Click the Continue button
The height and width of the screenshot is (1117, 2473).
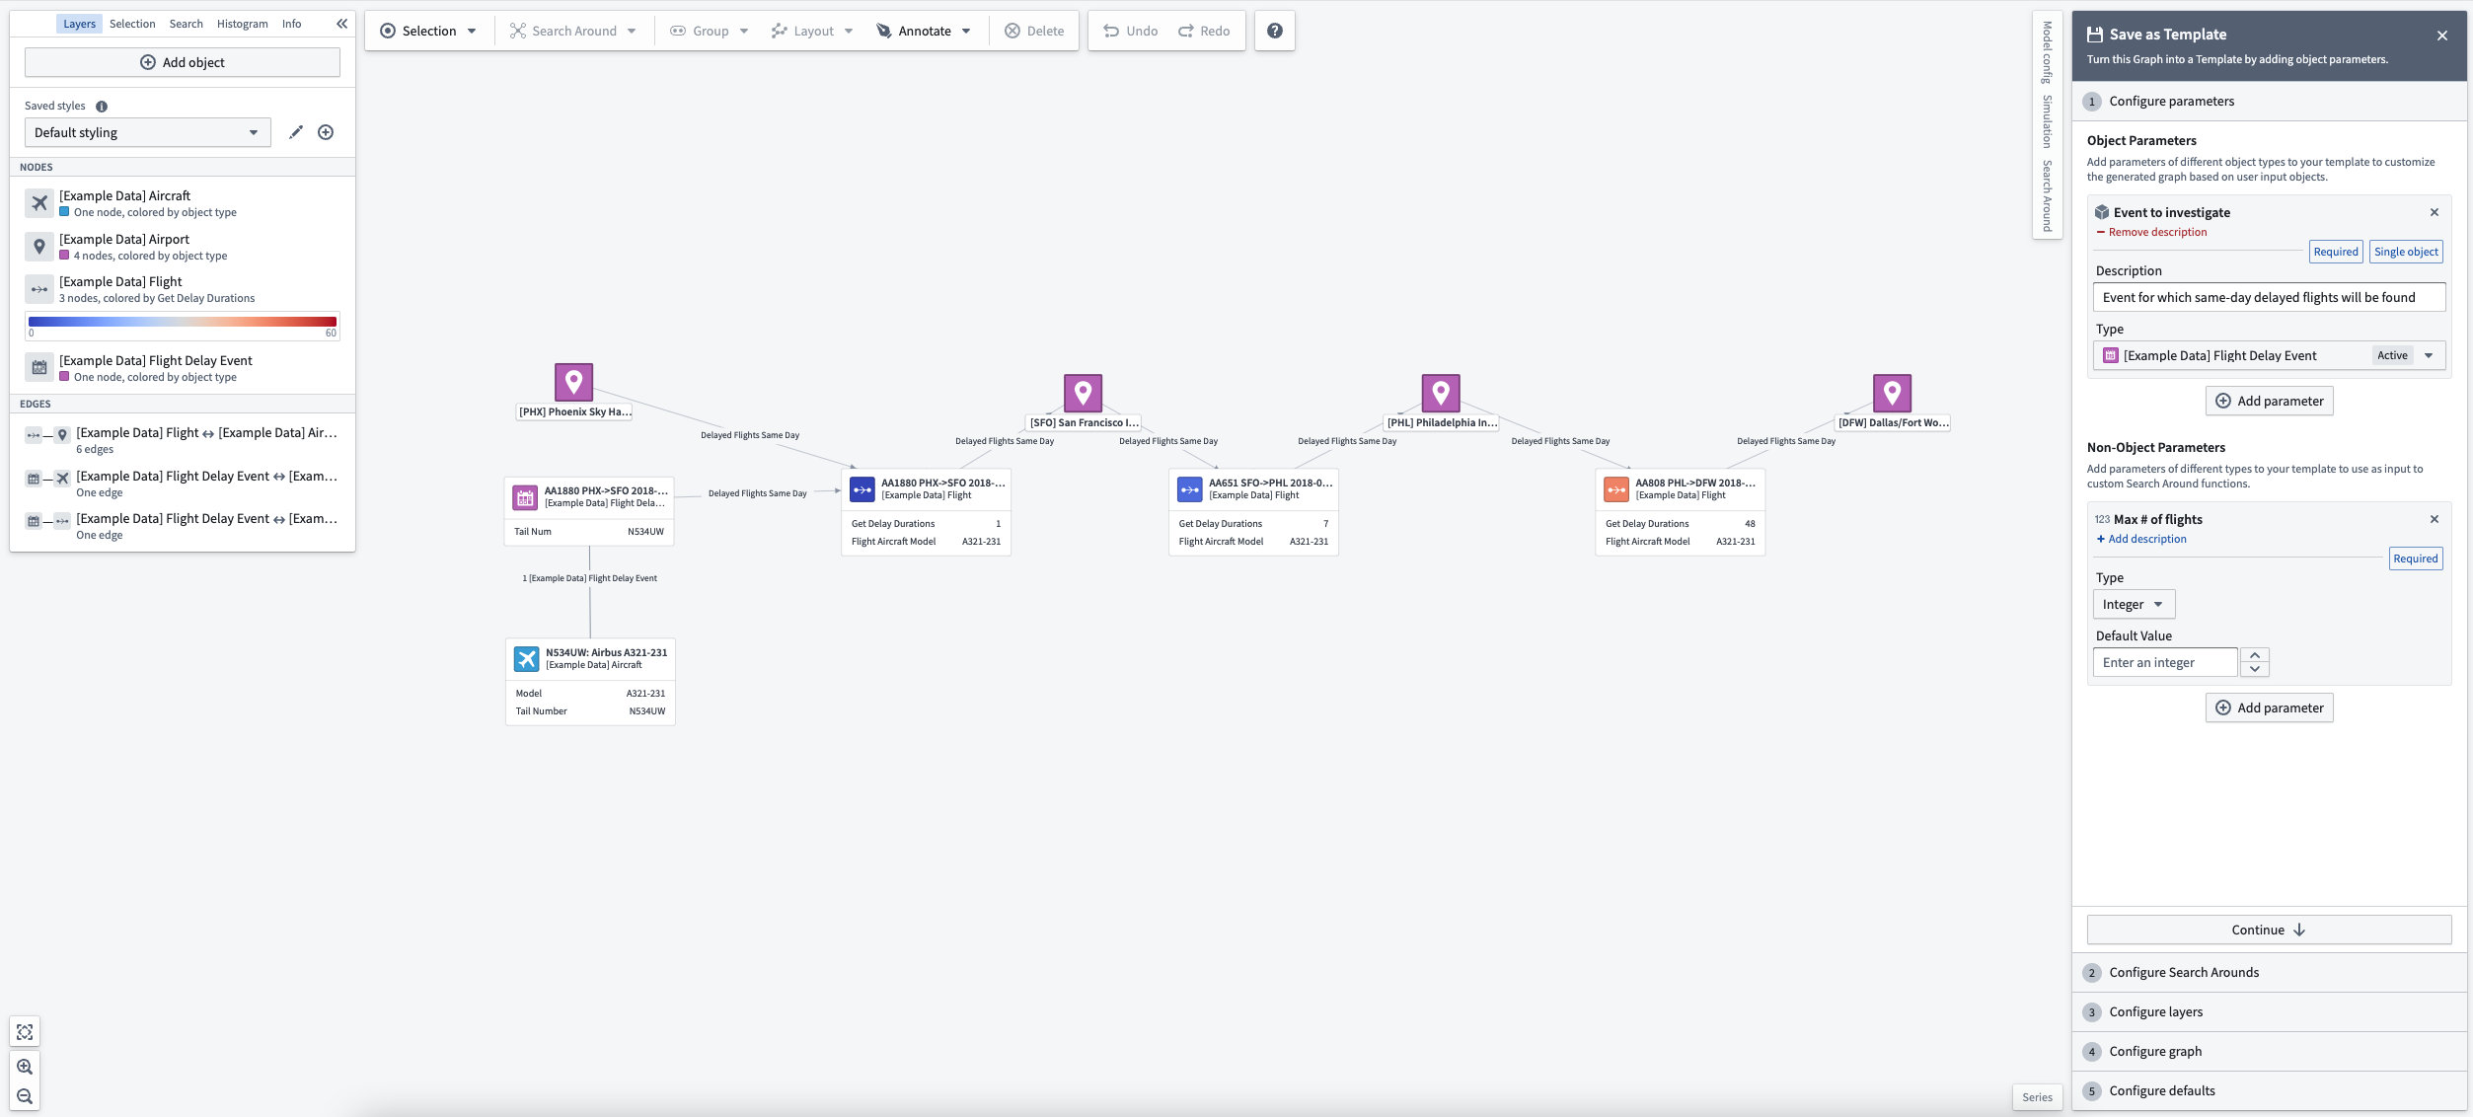coord(2269,930)
